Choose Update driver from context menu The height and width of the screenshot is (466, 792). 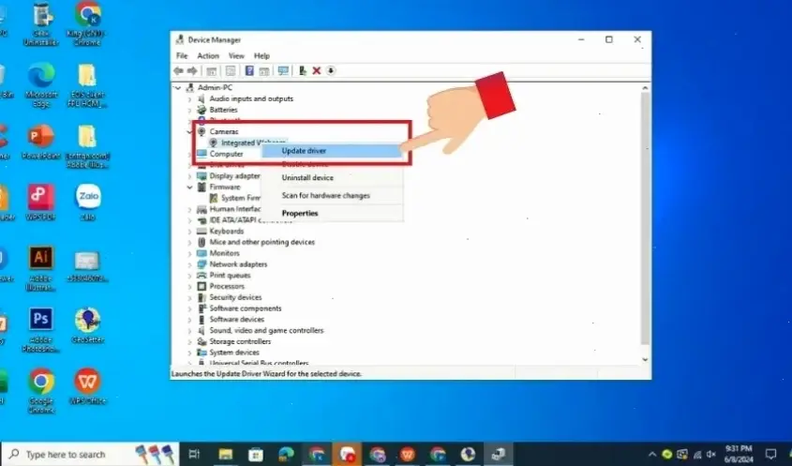tap(332, 151)
